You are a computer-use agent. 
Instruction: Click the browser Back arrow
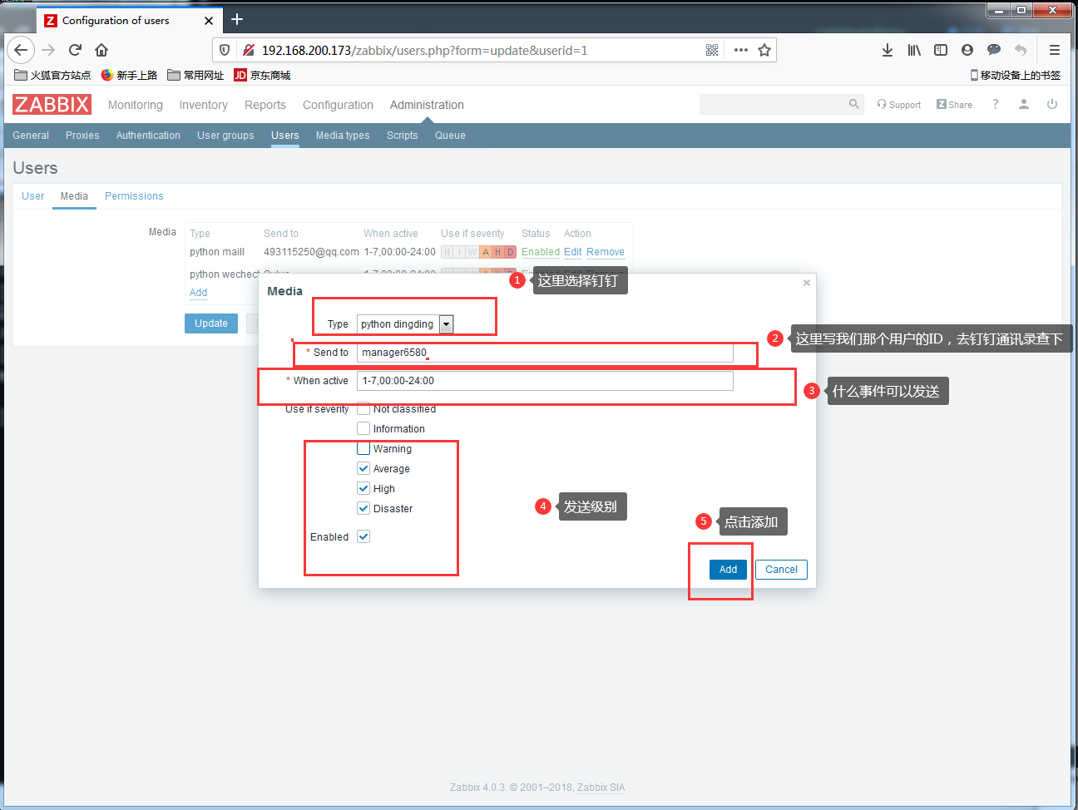(x=21, y=50)
